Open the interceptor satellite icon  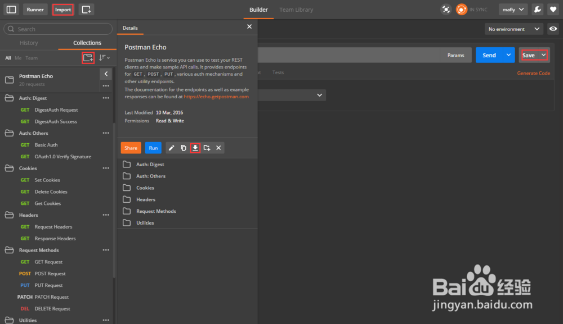point(446,10)
